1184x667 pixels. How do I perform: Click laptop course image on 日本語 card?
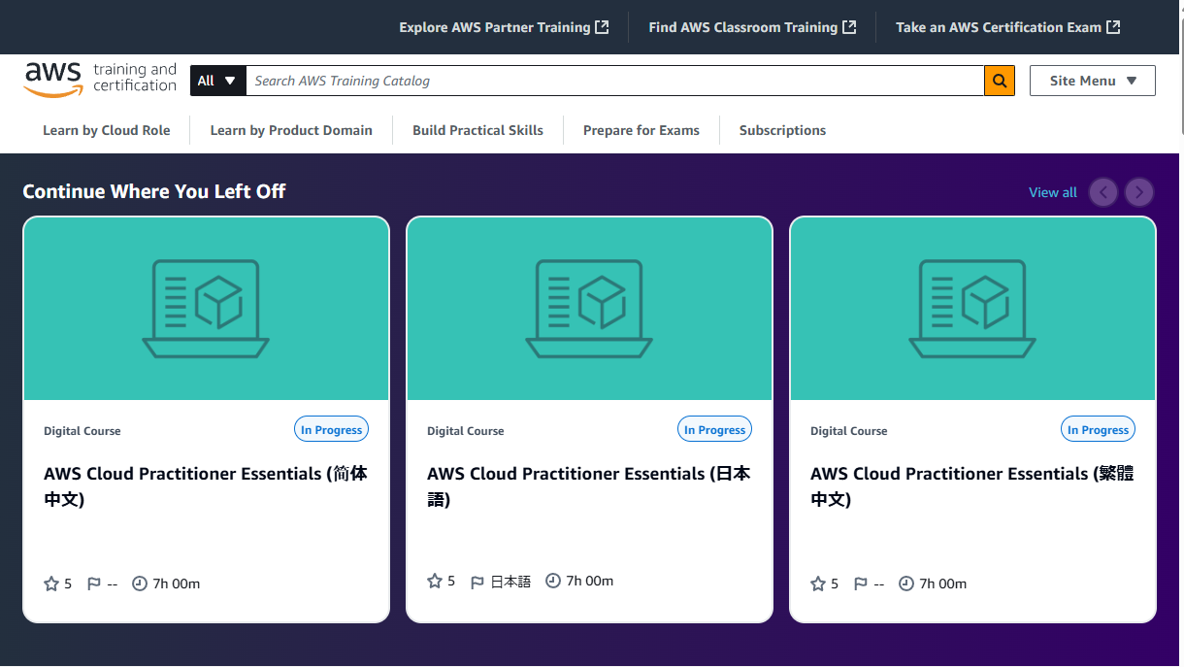[589, 309]
